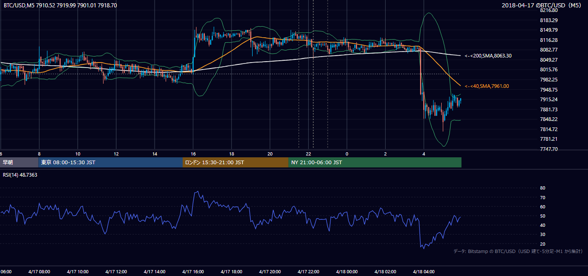588x276 pixels.
Task: Click price axis value 8149.79
Action: pyautogui.click(x=548, y=30)
